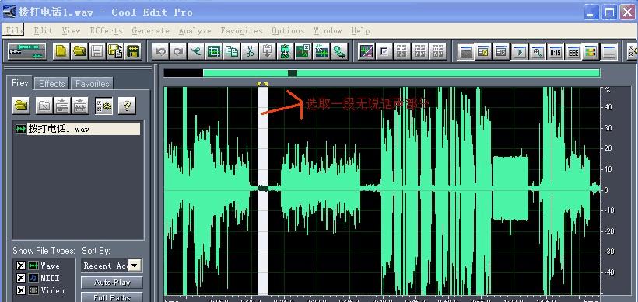
Task: Undo the last edit via curved arrow icon
Action: point(161,51)
